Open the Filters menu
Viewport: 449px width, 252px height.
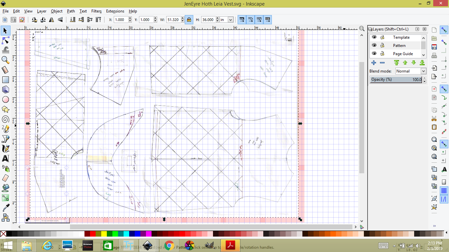tap(96, 11)
